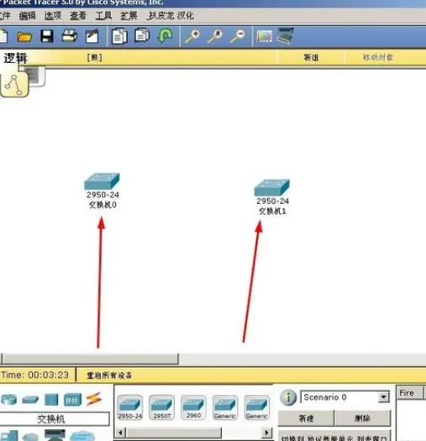Click the logical topology navigation icon
The width and height of the screenshot is (426, 441).
pyautogui.click(x=14, y=85)
